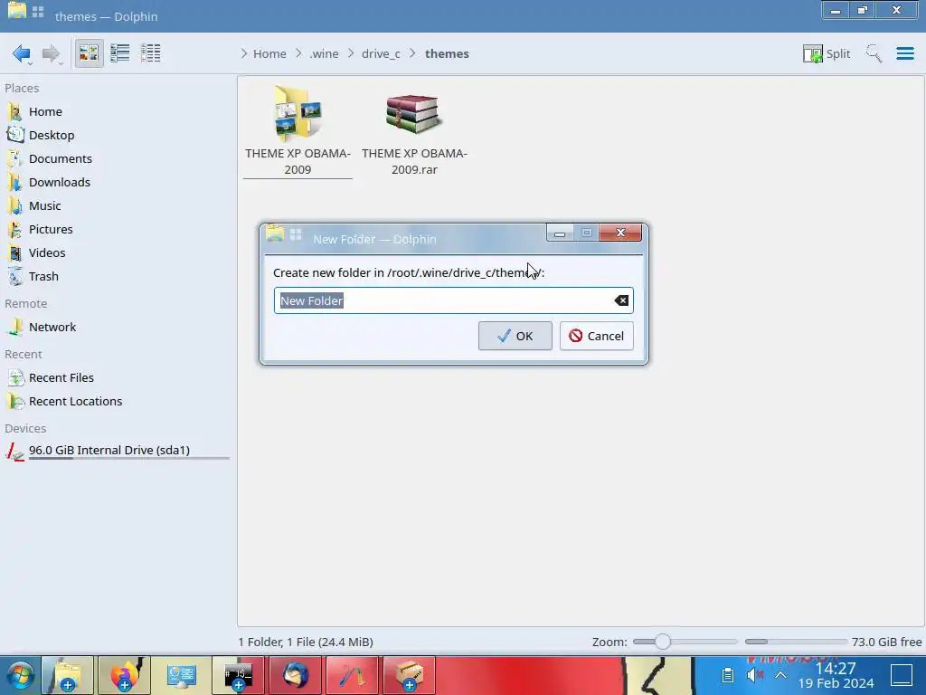
Task: Open the package box taskbar icon
Action: coord(409,675)
